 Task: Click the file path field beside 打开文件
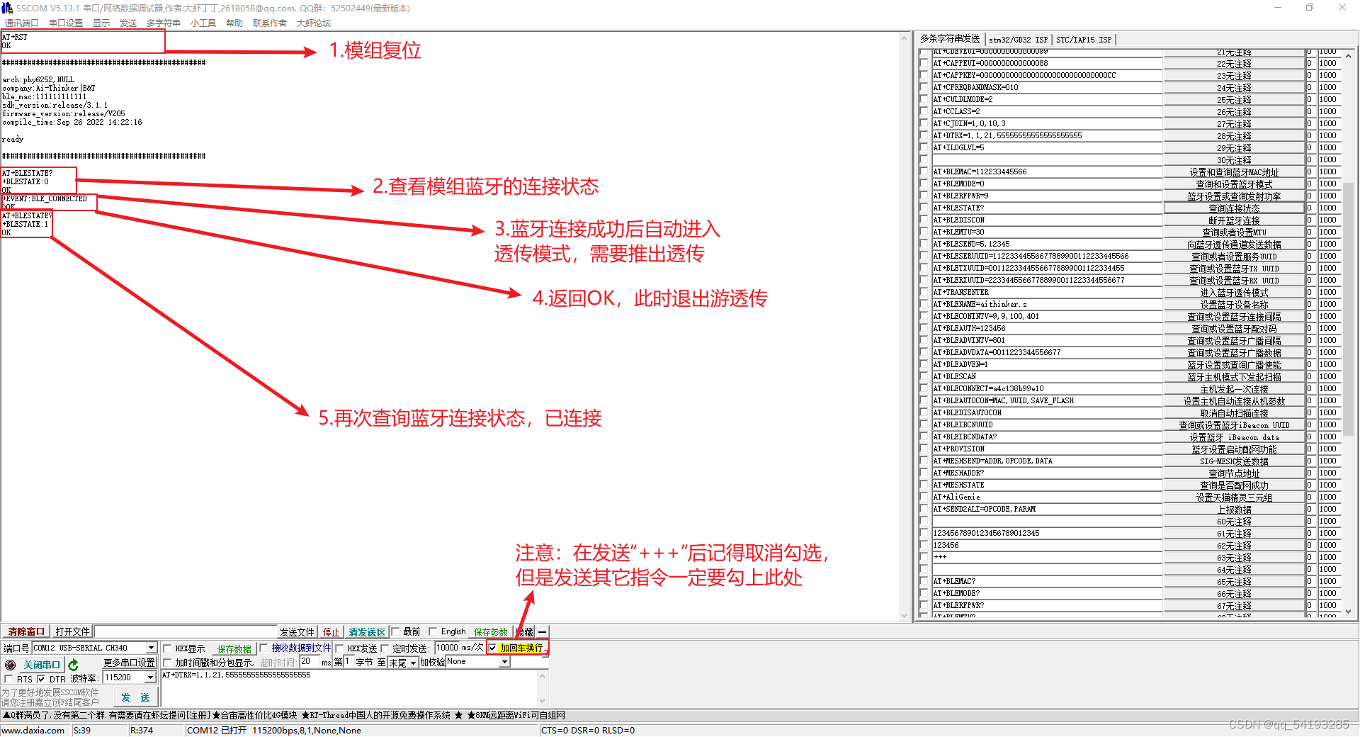186,631
